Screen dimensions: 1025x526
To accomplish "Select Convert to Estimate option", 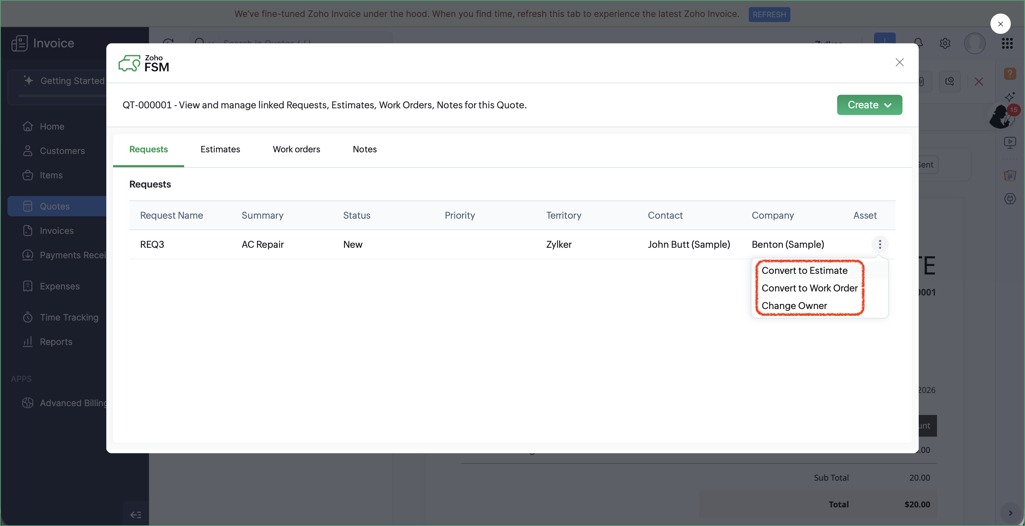I will (804, 270).
